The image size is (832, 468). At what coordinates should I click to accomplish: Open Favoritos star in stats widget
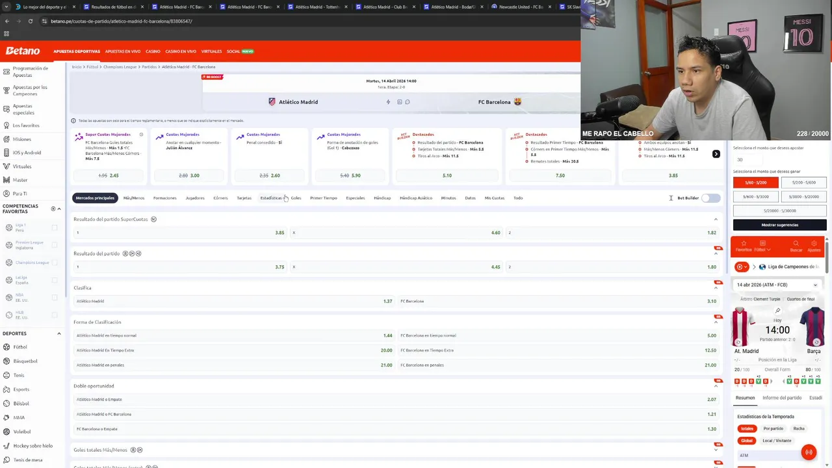tap(744, 244)
